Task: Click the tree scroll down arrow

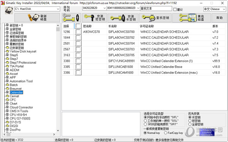Action: pyautogui.click(x=58, y=130)
